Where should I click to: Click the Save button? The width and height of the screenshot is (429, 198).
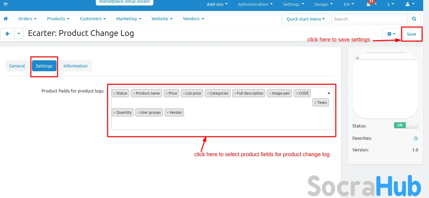pyautogui.click(x=412, y=34)
